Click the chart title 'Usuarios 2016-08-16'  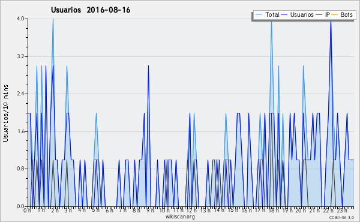point(91,10)
